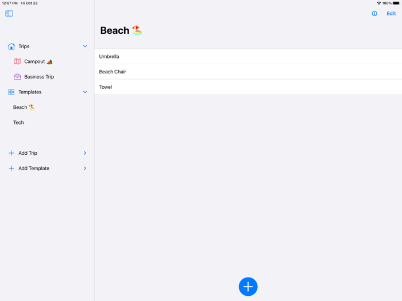402x301 pixels.
Task: Open the Business Trip entry
Action: 39,77
